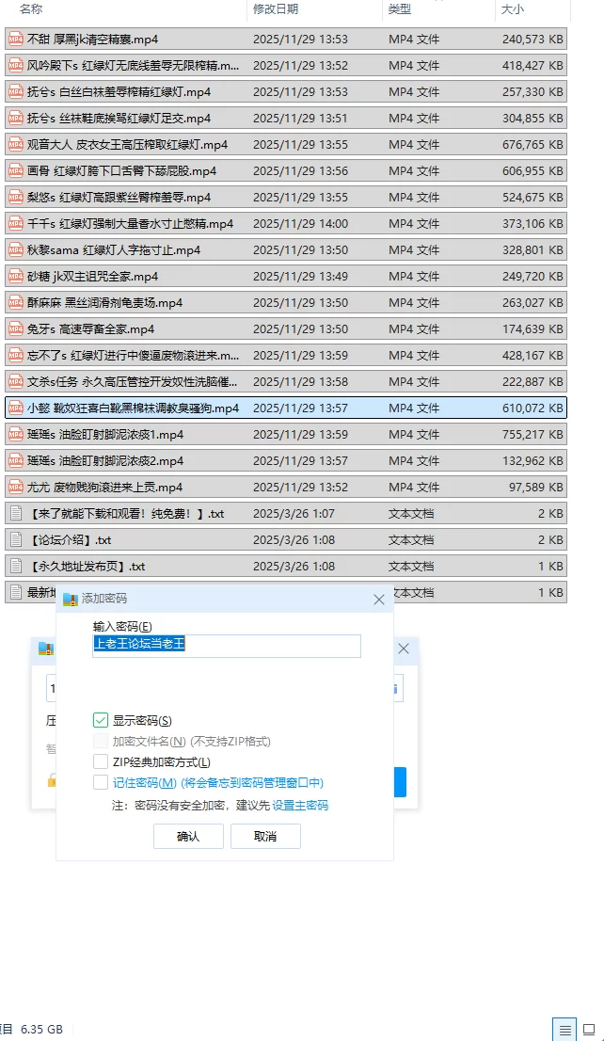This screenshot has width=604, height=1041.
Task: Click the text document icon of 【论坛介绍】.txt
Action: 15,539
